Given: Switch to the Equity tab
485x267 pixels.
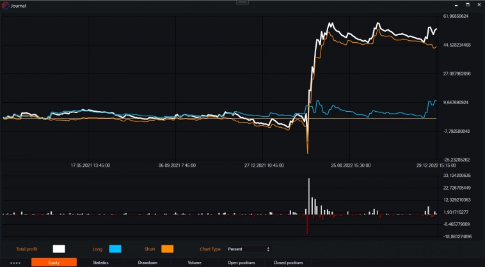Looking at the screenshot, I should tap(54, 263).
